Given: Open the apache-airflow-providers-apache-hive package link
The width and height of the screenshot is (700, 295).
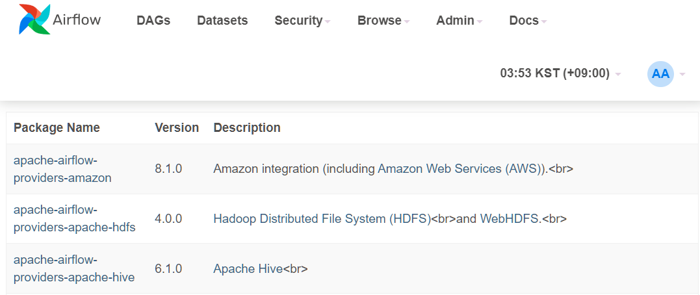Looking at the screenshot, I should (x=74, y=268).
